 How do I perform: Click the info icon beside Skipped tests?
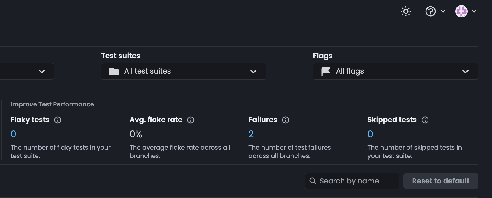point(425,120)
